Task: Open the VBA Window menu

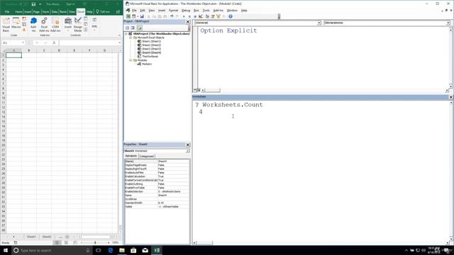Action: click(x=232, y=11)
